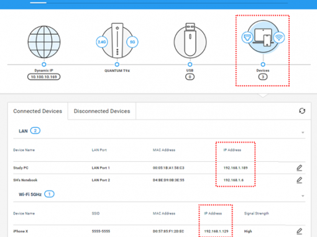
Task: Open the USB drive icon
Action: click(190, 41)
